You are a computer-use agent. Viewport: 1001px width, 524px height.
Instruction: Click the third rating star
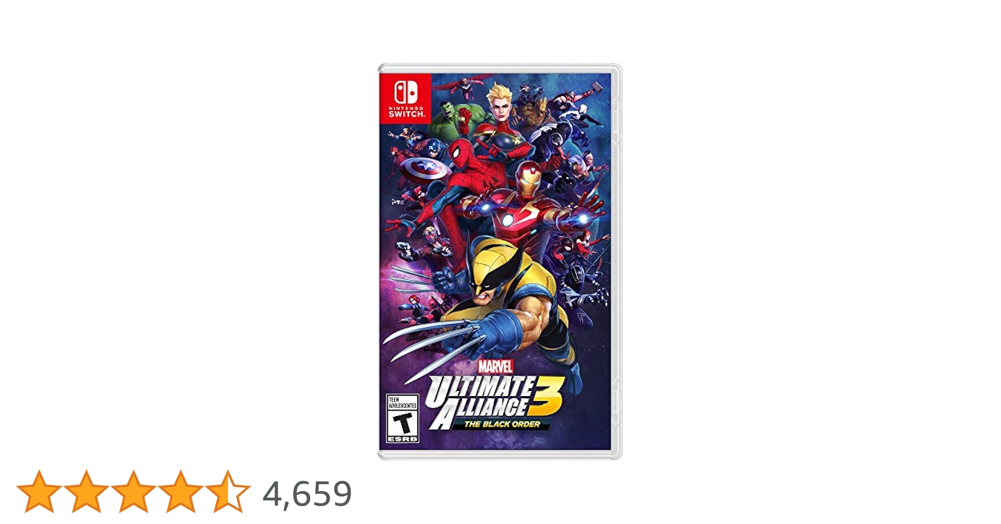tap(133, 492)
